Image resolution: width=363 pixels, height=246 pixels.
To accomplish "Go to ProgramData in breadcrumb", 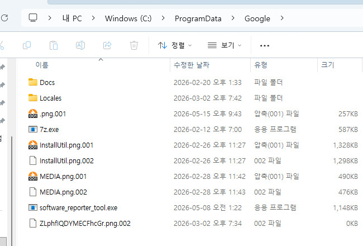I will click(x=198, y=18).
